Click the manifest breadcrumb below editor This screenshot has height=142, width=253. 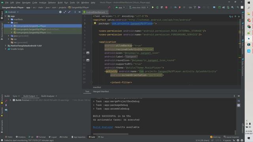pyautogui.click(x=97, y=87)
